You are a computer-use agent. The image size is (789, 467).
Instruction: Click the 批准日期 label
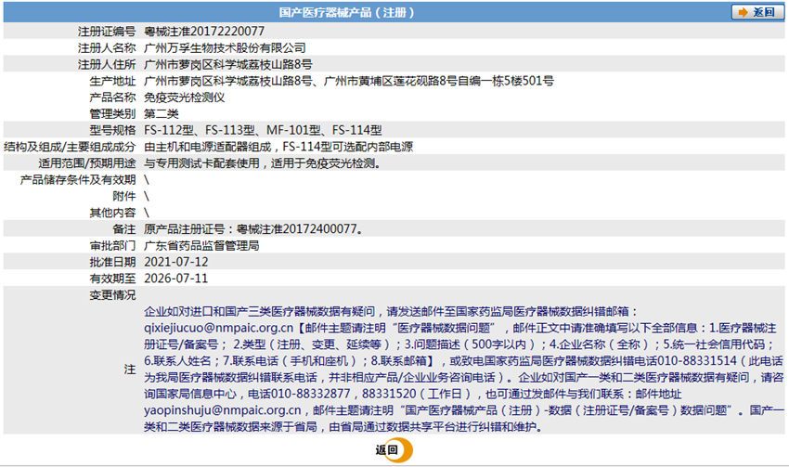(112, 262)
